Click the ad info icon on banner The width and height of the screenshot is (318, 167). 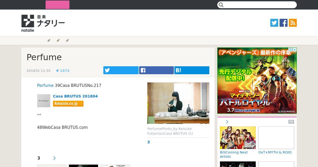point(290,50)
